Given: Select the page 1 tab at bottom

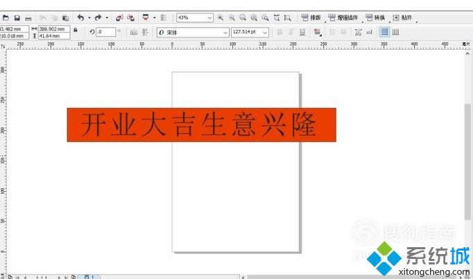Looking at the screenshot, I should click(89, 277).
